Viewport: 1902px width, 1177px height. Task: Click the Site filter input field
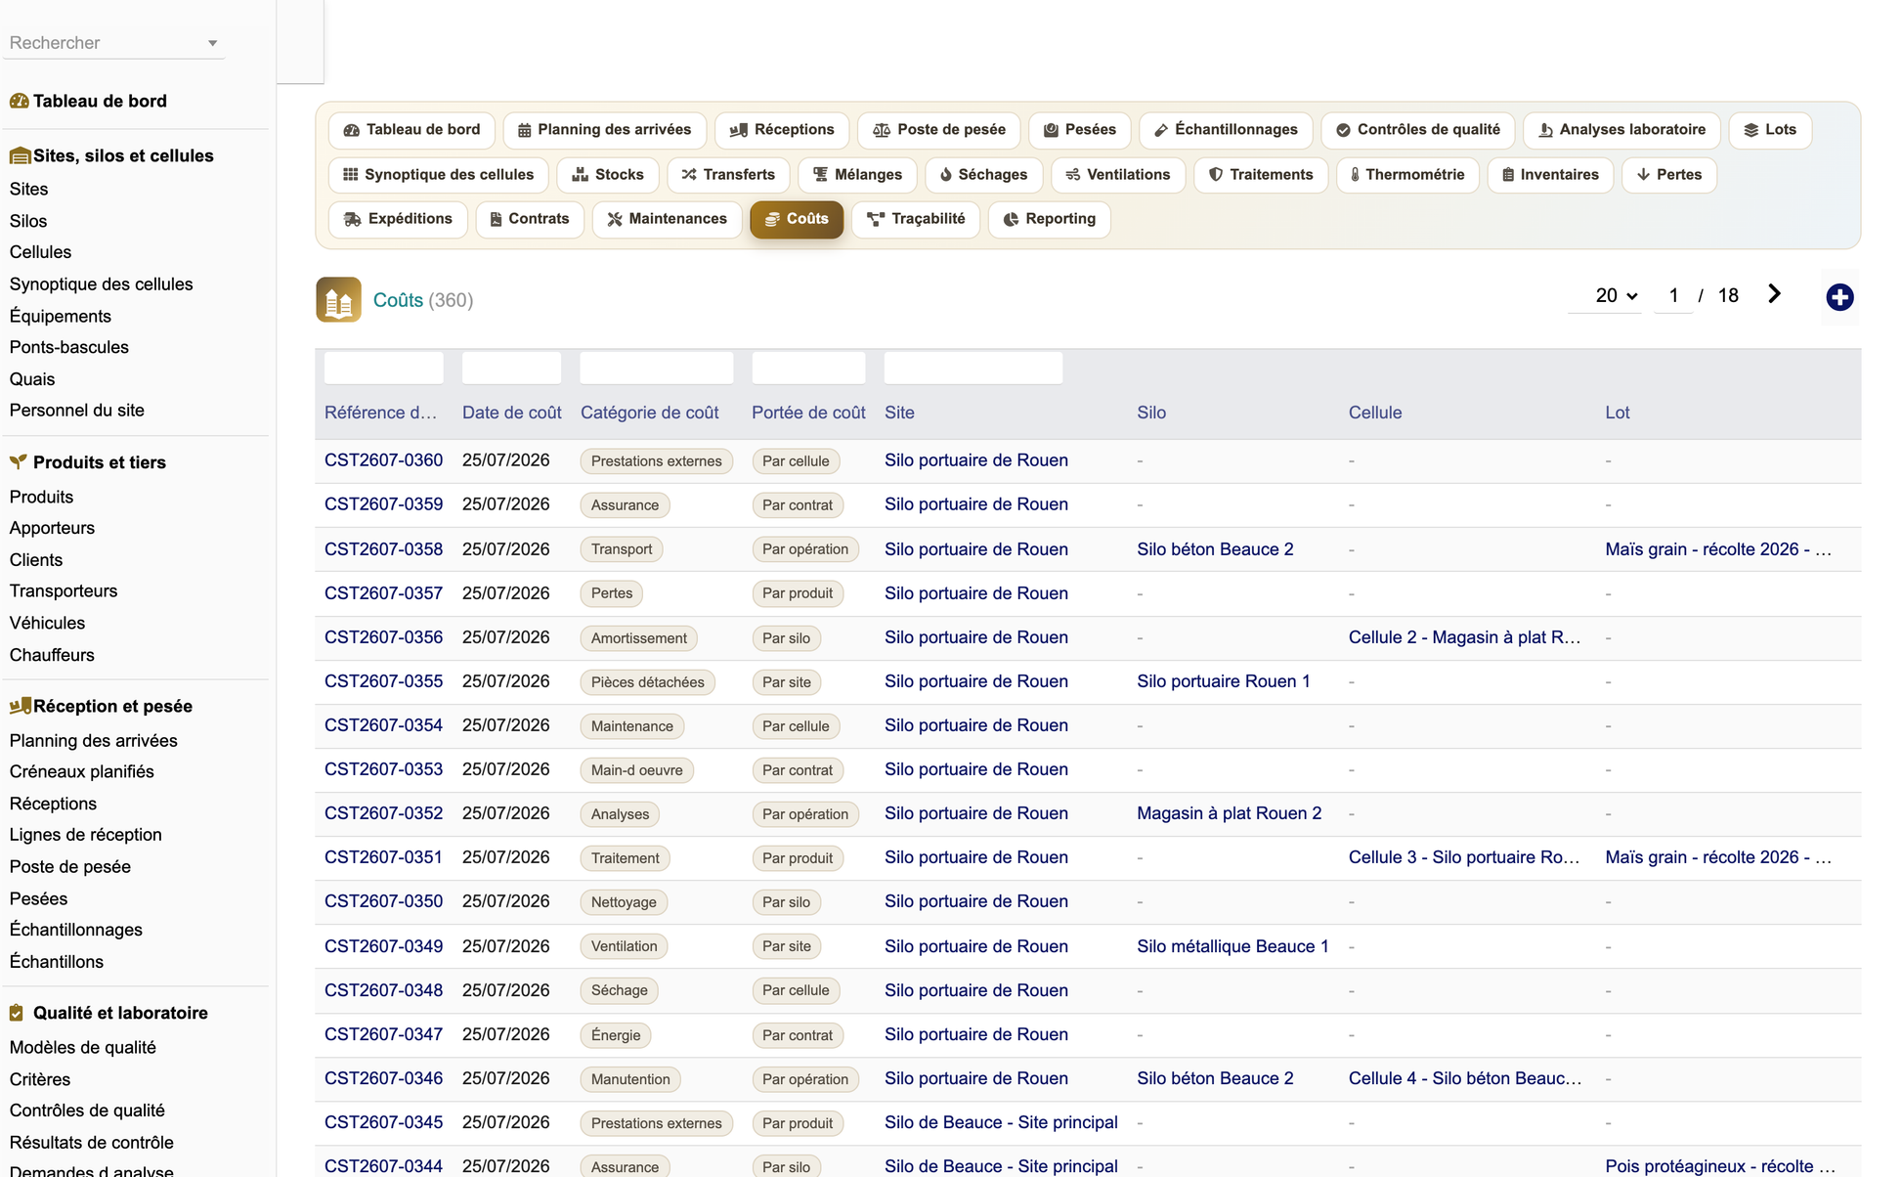pyautogui.click(x=973, y=368)
